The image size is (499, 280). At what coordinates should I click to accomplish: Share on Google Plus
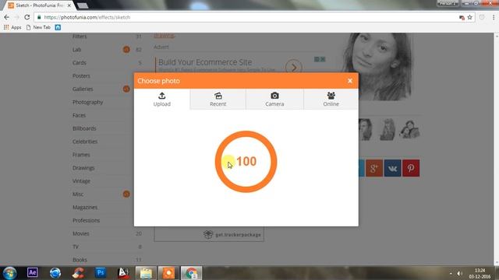pyautogui.click(x=374, y=168)
